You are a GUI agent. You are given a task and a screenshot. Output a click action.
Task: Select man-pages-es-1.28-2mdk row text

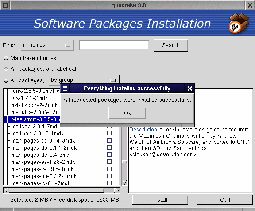pyautogui.click(x=43, y=162)
